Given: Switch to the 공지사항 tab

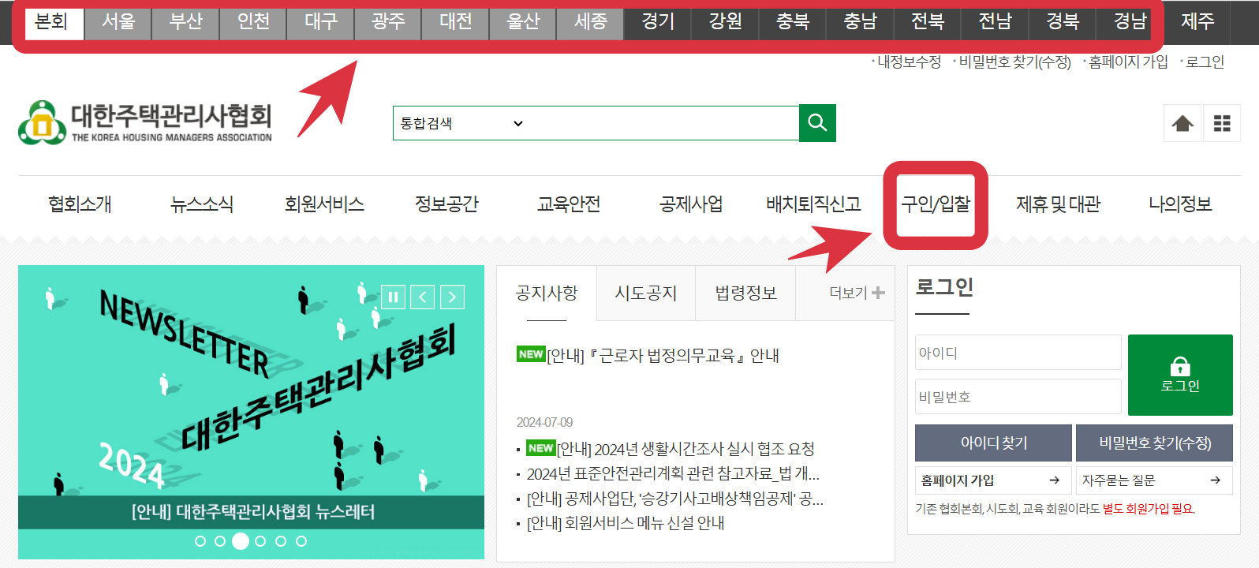Looking at the screenshot, I should (547, 293).
